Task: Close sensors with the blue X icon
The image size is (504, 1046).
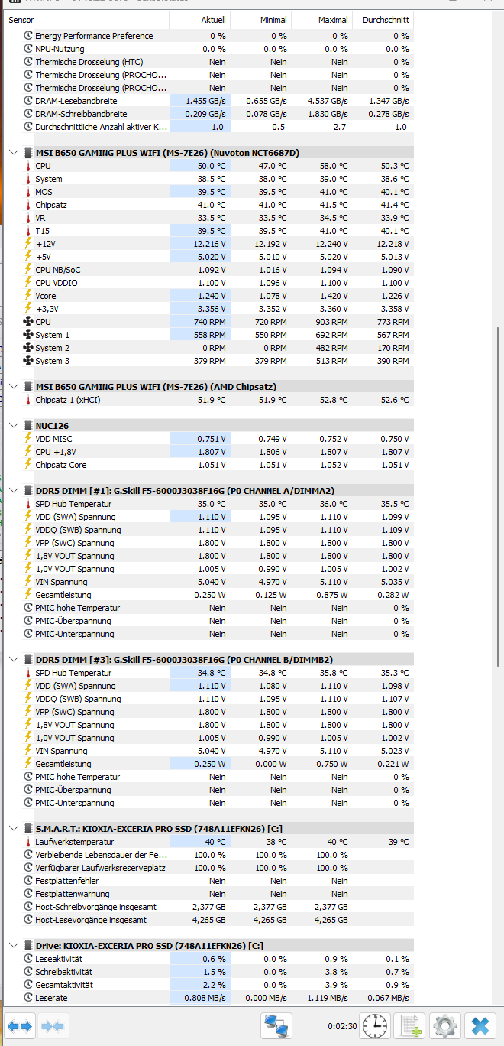Action: coord(480,1025)
